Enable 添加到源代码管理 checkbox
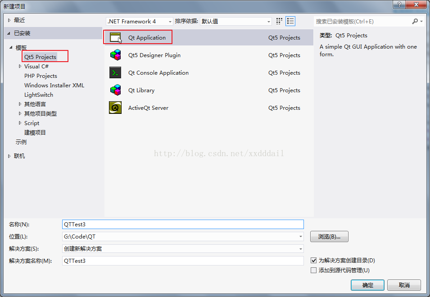This screenshot has height=297, width=430. click(x=314, y=270)
